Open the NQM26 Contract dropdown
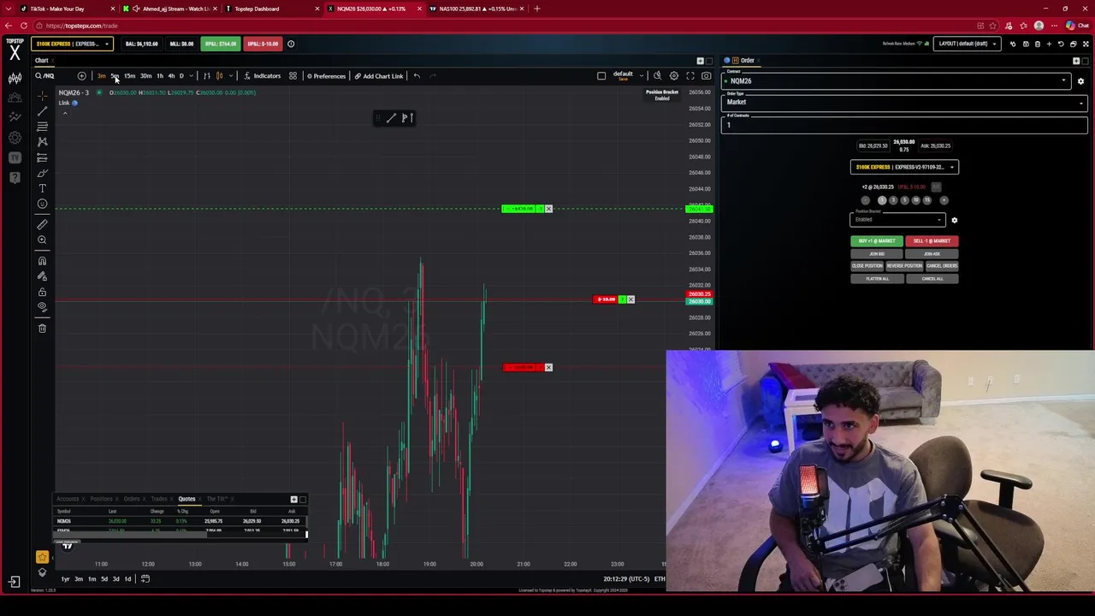The image size is (1095, 616). tap(897, 81)
